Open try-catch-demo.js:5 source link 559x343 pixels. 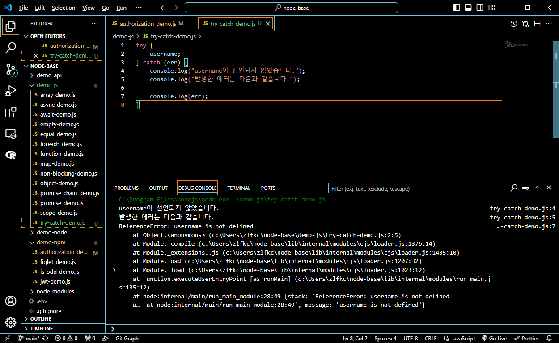[x=523, y=218]
